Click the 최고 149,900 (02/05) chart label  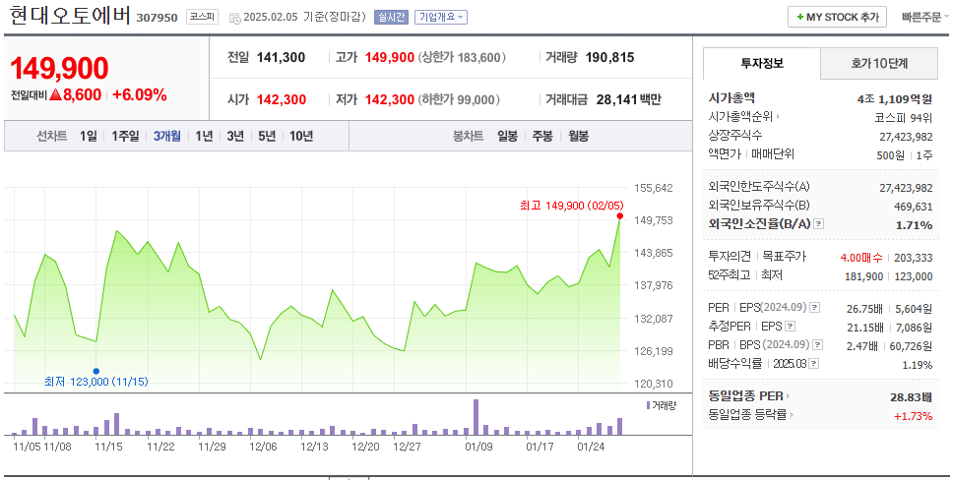[x=571, y=206]
